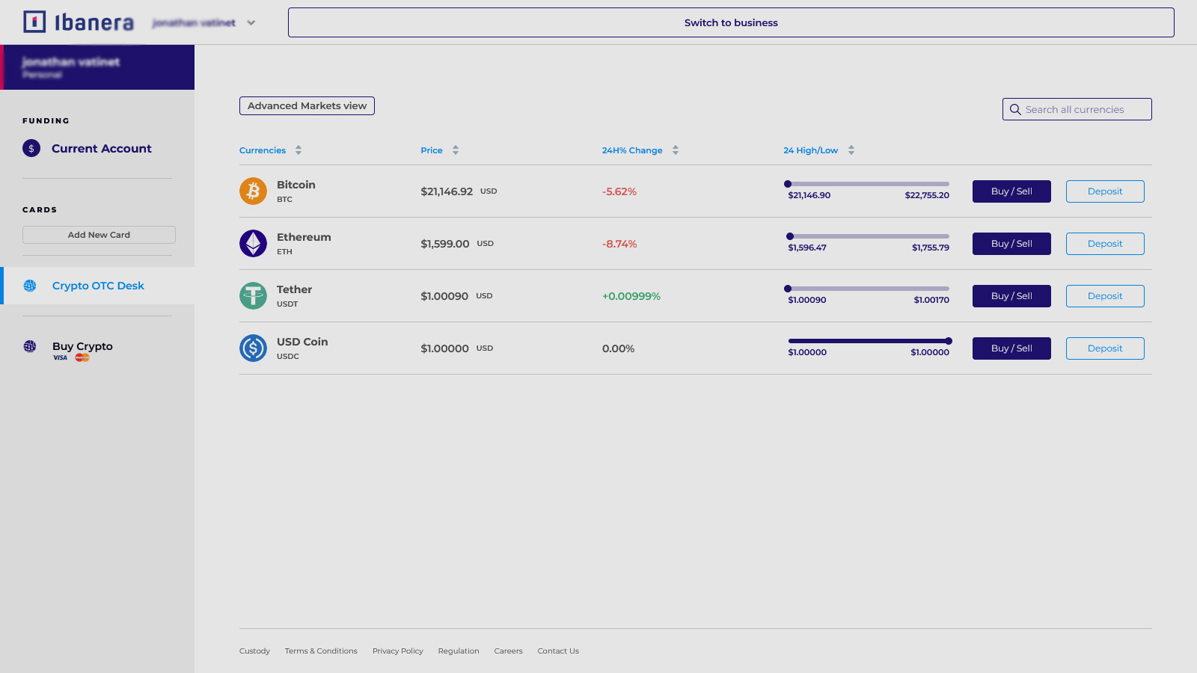This screenshot has width=1197, height=673.
Task: Click Buy / Sell for Bitcoin
Action: point(1011,191)
